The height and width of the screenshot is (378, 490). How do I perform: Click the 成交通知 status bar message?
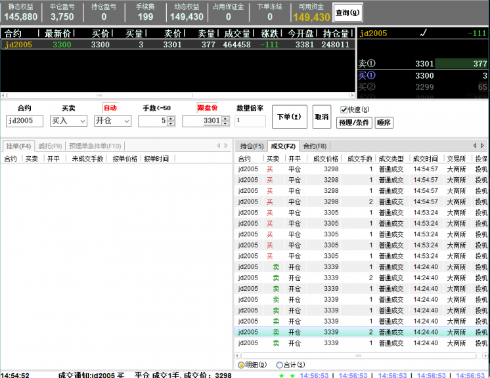(x=145, y=375)
